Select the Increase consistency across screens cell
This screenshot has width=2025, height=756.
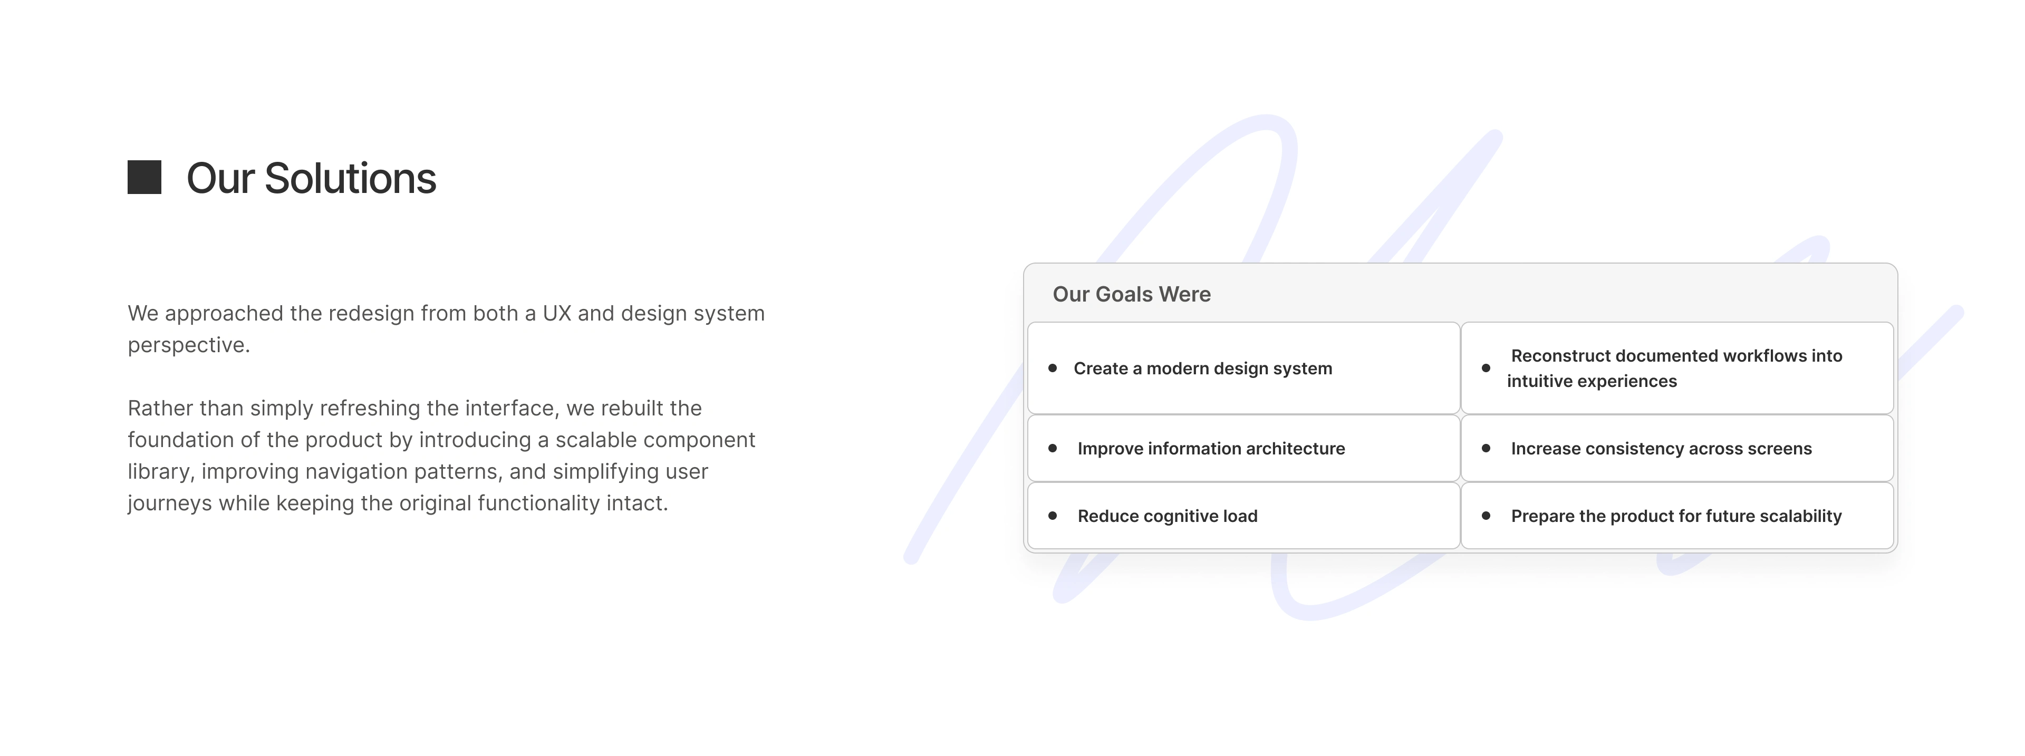point(1677,448)
